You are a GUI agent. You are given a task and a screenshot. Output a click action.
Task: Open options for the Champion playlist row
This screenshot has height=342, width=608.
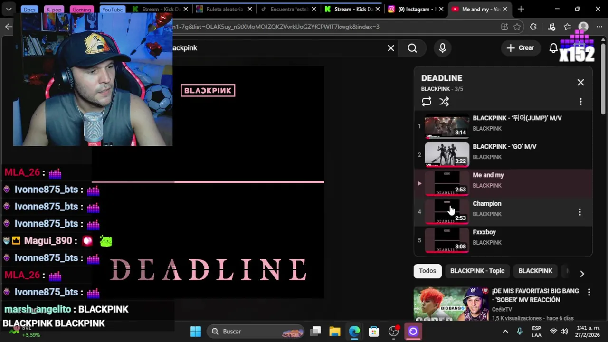(579, 212)
